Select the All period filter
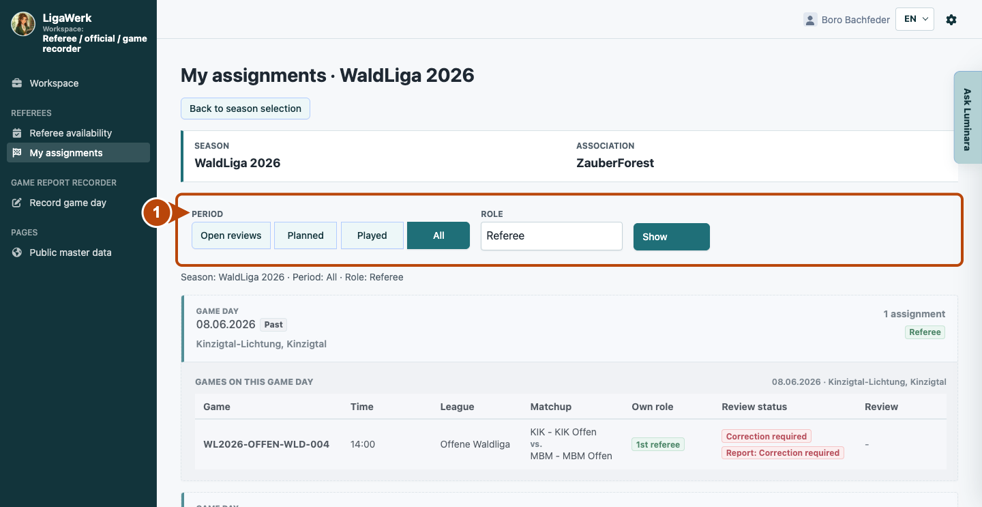 click(x=438, y=235)
